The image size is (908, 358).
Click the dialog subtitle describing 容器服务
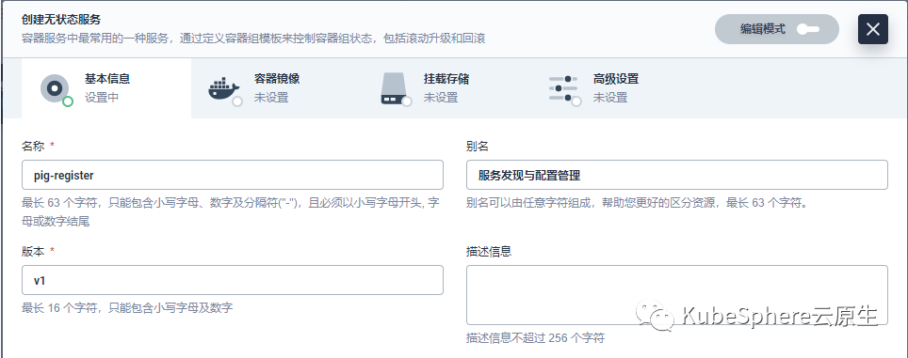click(x=253, y=39)
